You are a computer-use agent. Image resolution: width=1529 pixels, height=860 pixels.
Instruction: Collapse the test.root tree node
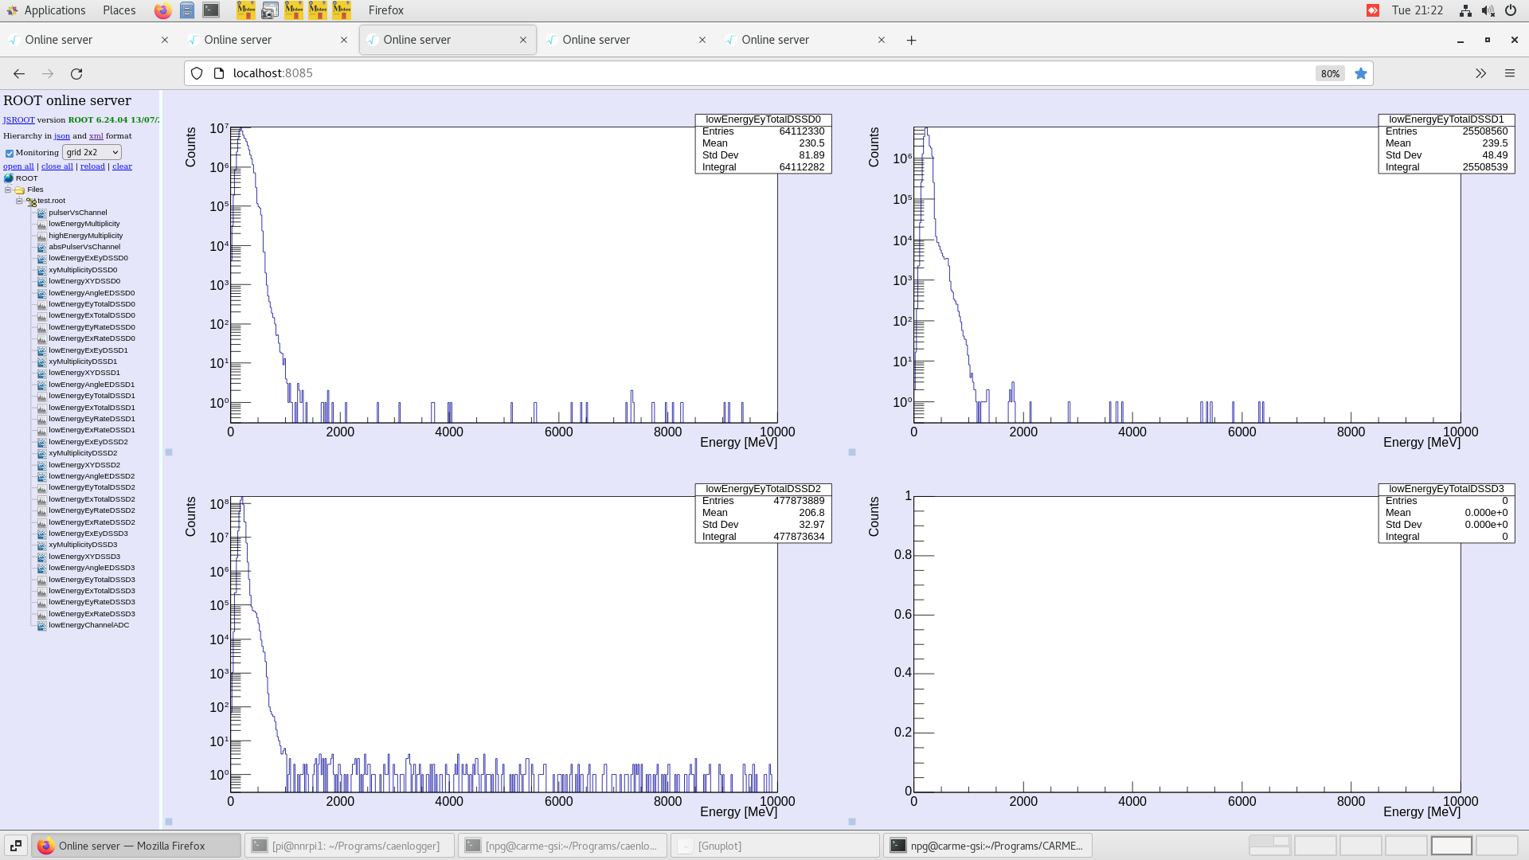pyautogui.click(x=19, y=200)
